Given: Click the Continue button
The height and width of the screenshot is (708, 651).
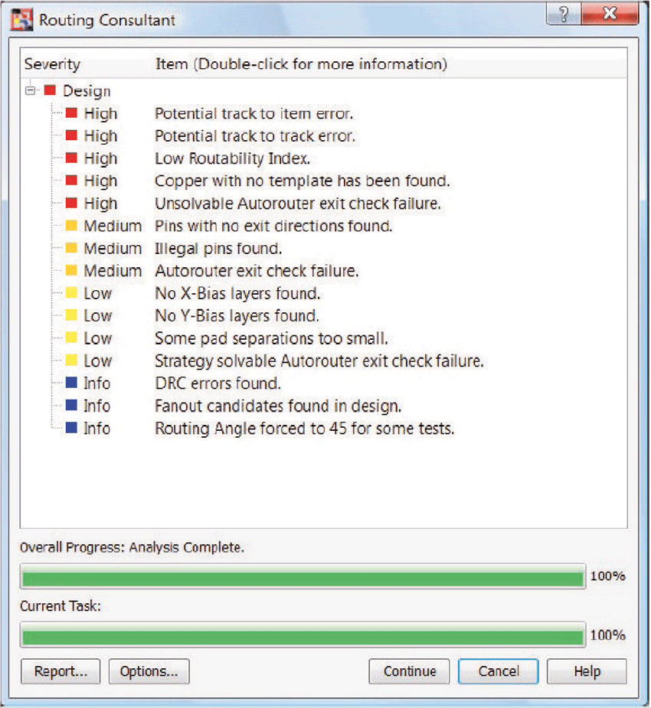Looking at the screenshot, I should 409,671.
